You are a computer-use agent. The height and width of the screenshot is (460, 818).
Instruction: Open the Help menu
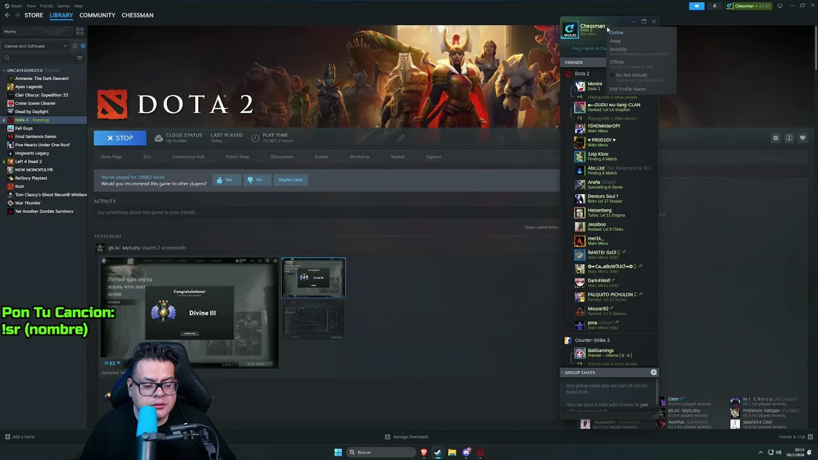point(78,6)
